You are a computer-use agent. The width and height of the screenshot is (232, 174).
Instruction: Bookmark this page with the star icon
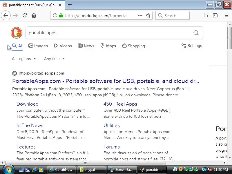pos(148,15)
